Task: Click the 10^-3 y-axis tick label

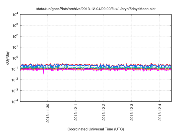Action: [x=15, y=91]
